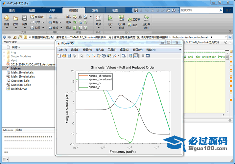Click the 保存 (Save) floppy icon
The image size is (235, 164).
coord(25,18)
